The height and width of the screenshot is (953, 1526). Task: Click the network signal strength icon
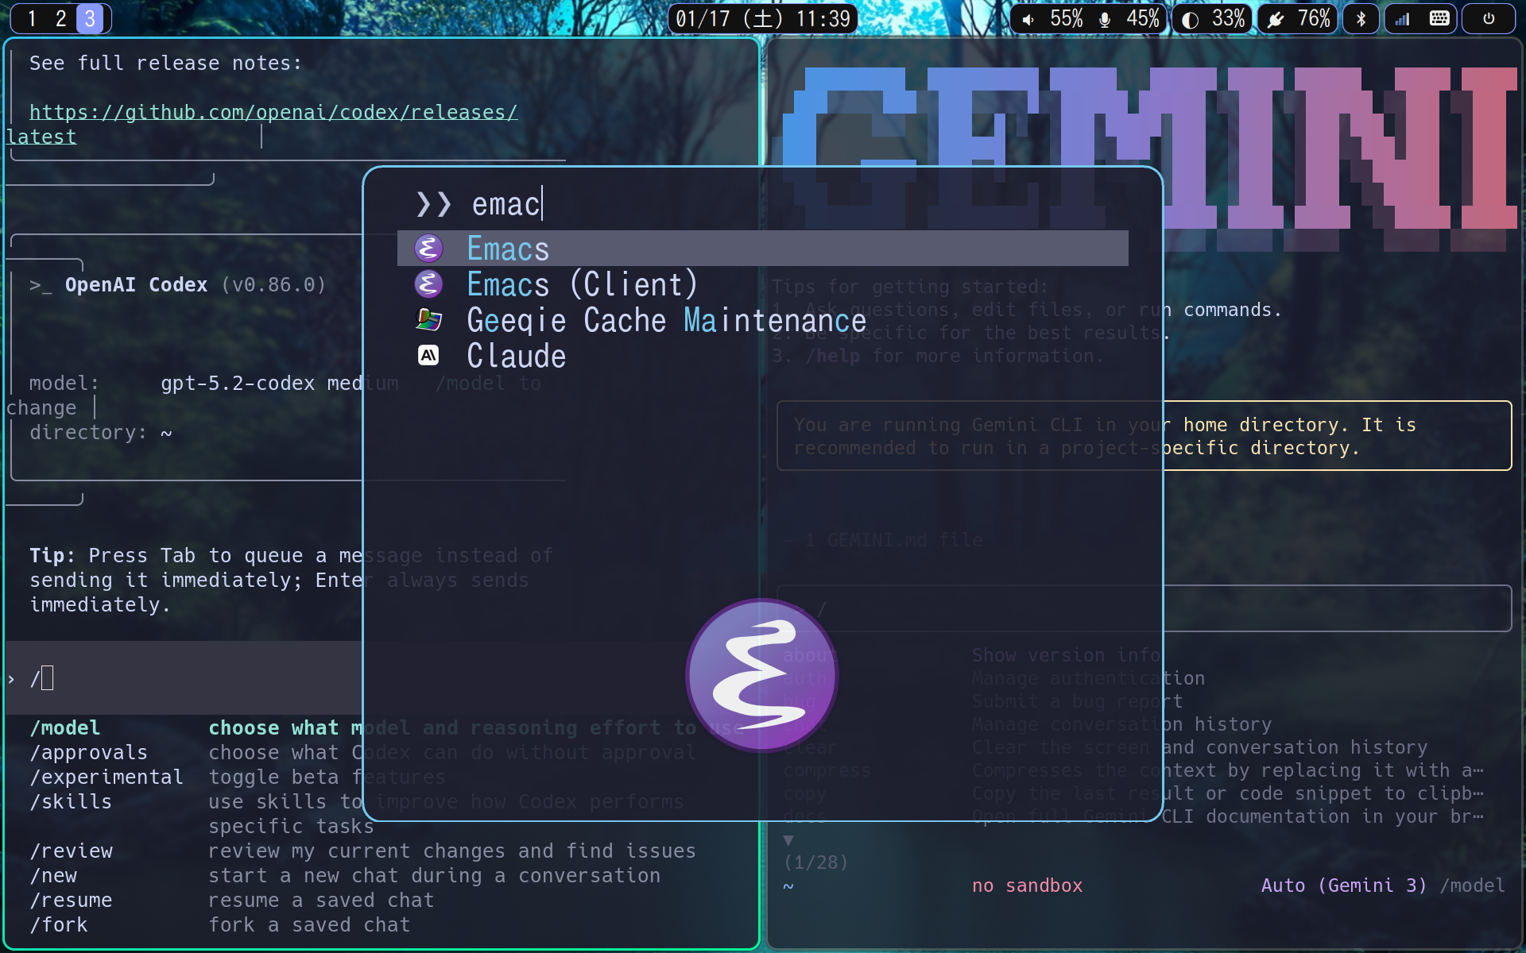1402,19
